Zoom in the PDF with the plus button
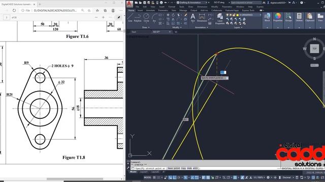325x182 pixels. point(103,18)
